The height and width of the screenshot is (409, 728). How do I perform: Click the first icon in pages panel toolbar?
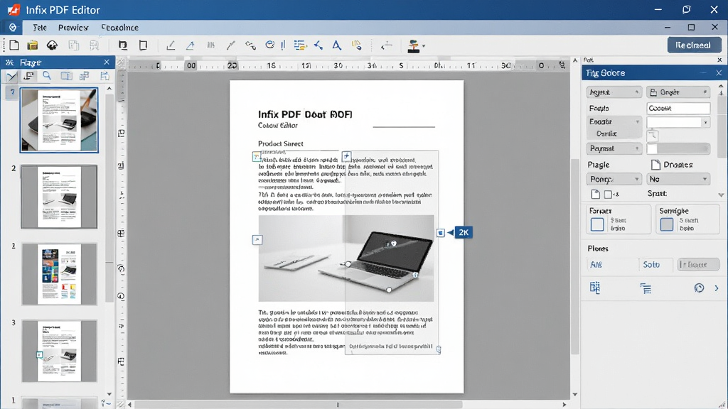11,76
